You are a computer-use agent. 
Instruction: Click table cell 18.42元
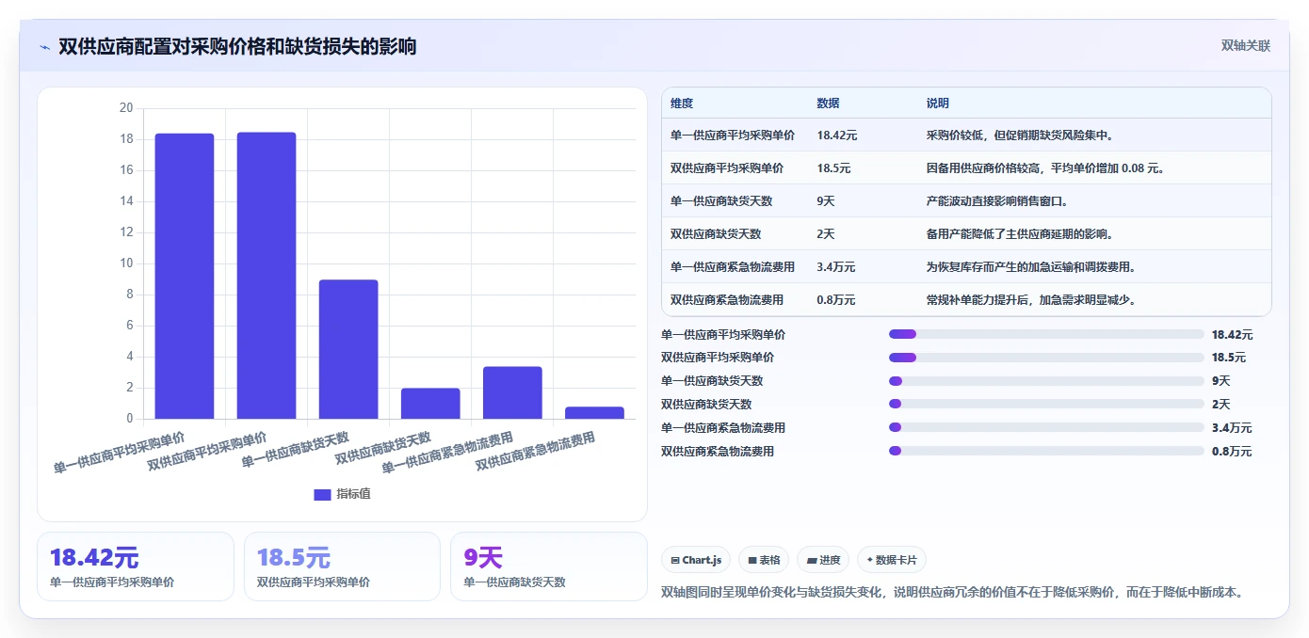837,136
